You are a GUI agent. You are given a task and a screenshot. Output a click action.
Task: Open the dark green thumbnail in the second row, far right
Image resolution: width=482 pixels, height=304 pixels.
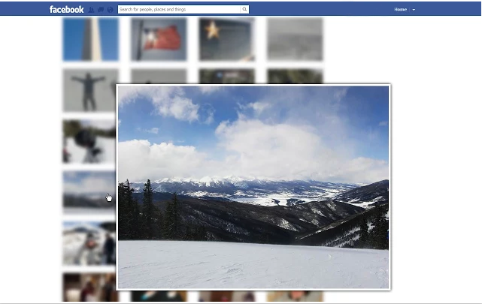pos(295,77)
